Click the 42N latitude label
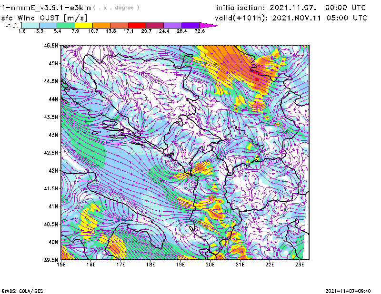The height and width of the screenshot is (294, 381). tap(53, 171)
